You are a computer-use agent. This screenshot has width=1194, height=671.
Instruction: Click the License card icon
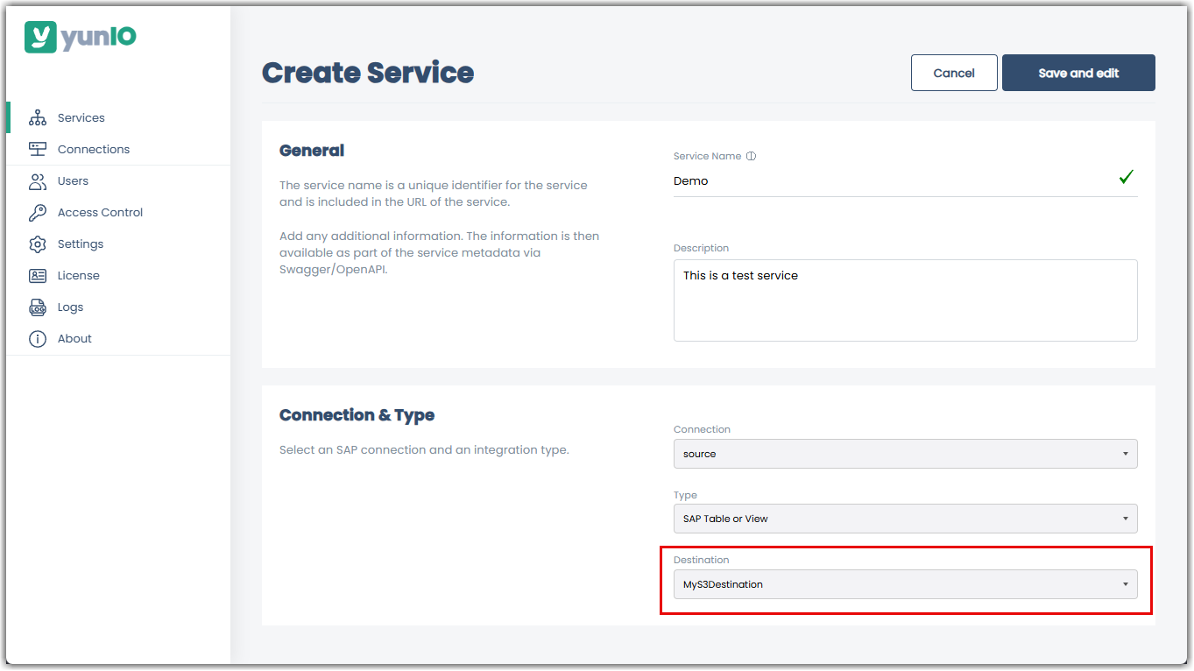coord(38,276)
